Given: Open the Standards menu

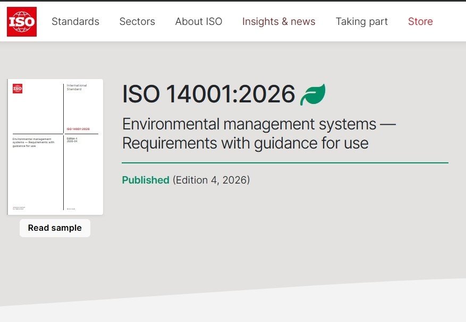Looking at the screenshot, I should point(75,21).
